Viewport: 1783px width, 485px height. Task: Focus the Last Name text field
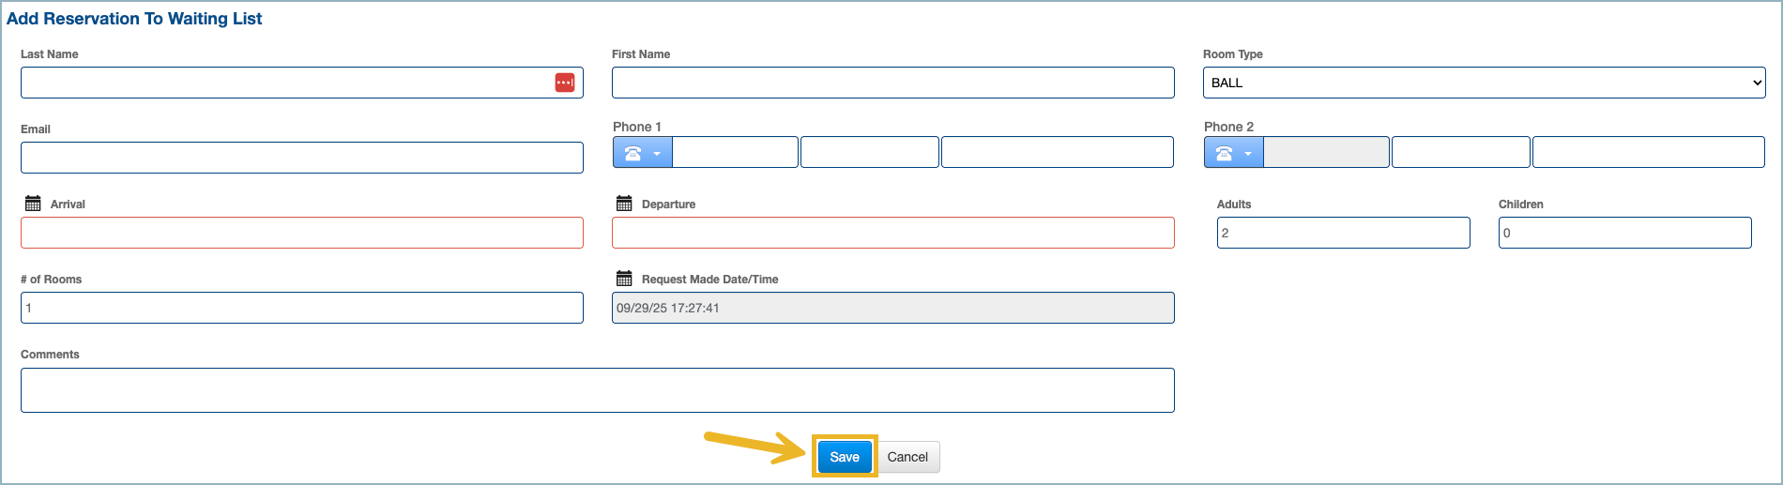pos(282,83)
